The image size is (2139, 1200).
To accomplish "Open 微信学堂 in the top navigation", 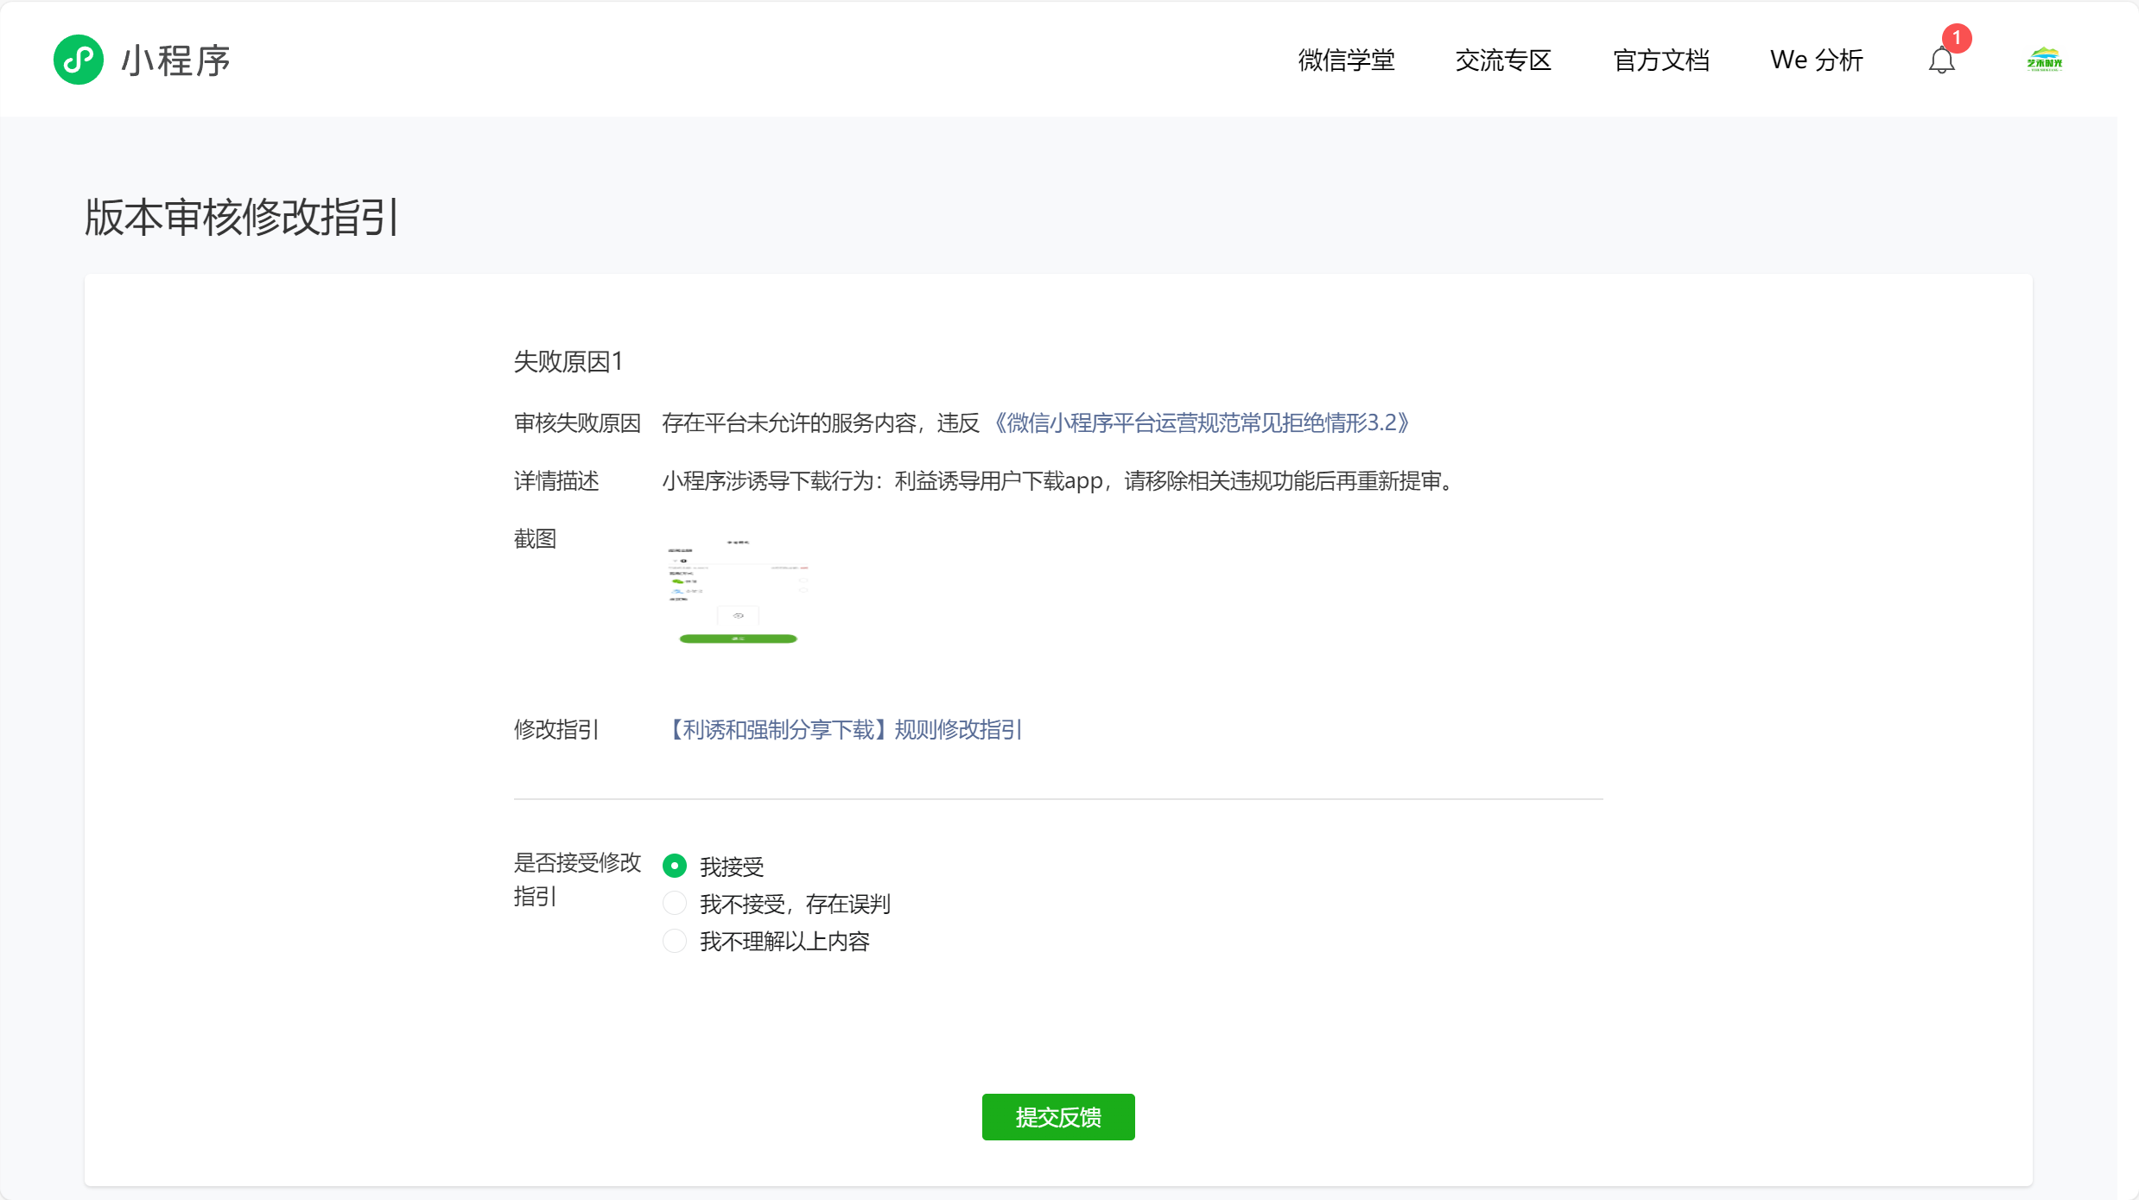I will coord(1346,60).
